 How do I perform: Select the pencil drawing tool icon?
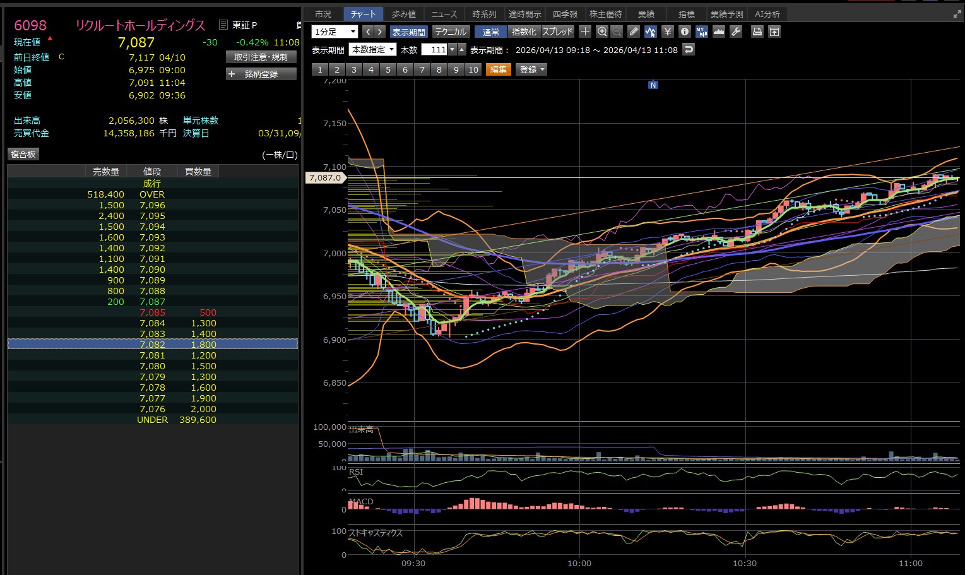pos(634,32)
